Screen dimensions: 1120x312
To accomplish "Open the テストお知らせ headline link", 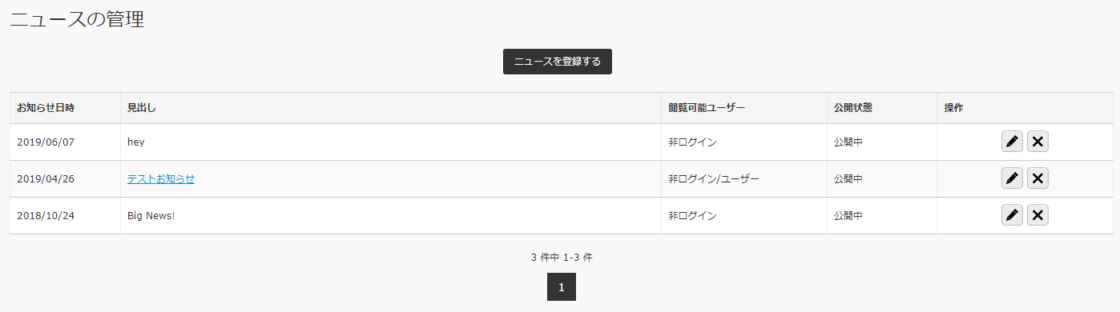I will coord(161,179).
